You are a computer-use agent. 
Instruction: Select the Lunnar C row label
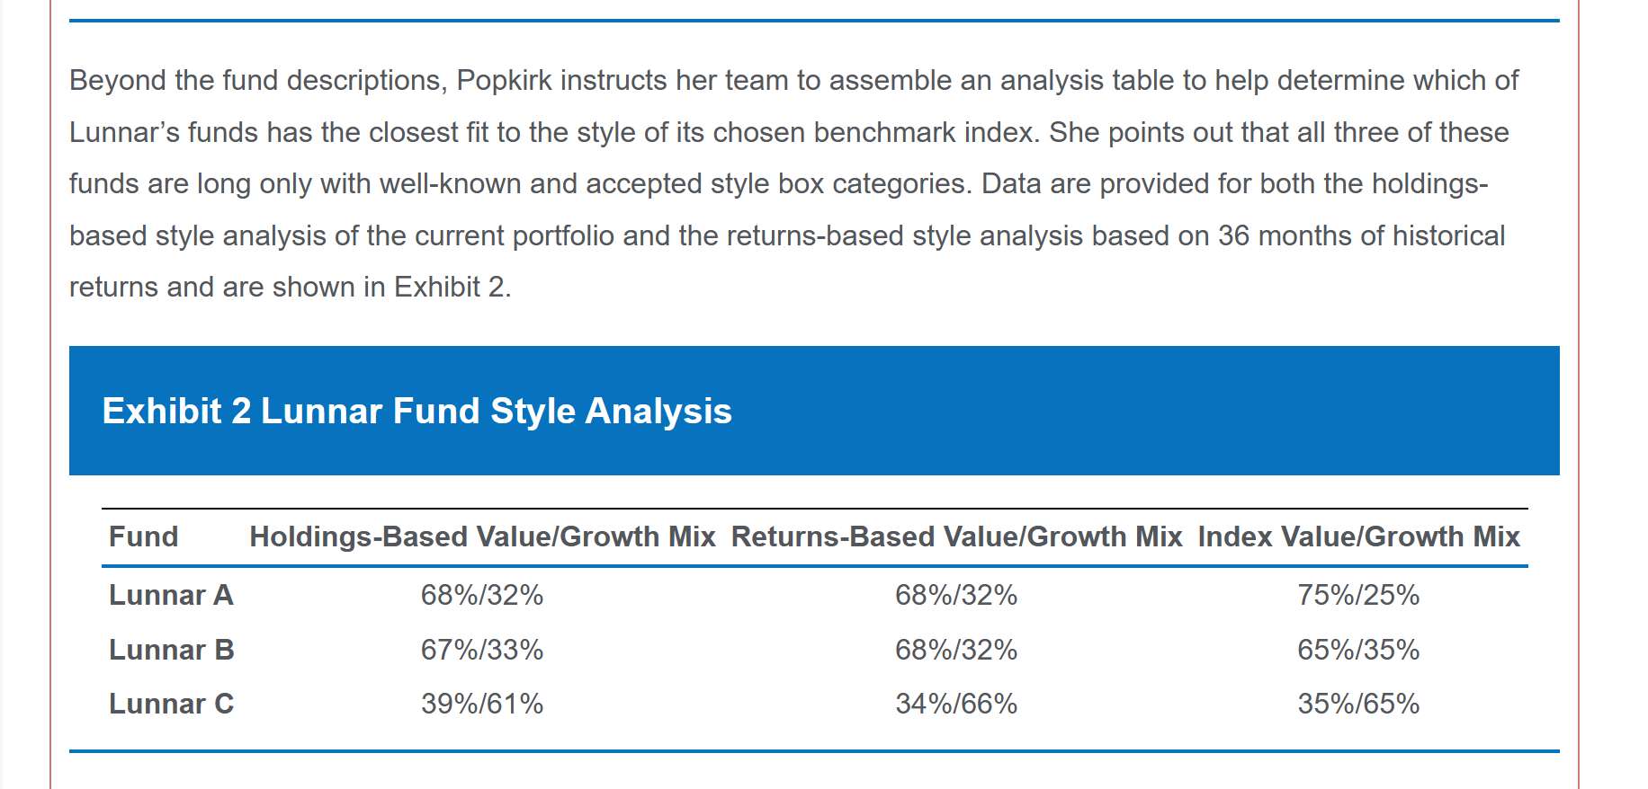171,704
